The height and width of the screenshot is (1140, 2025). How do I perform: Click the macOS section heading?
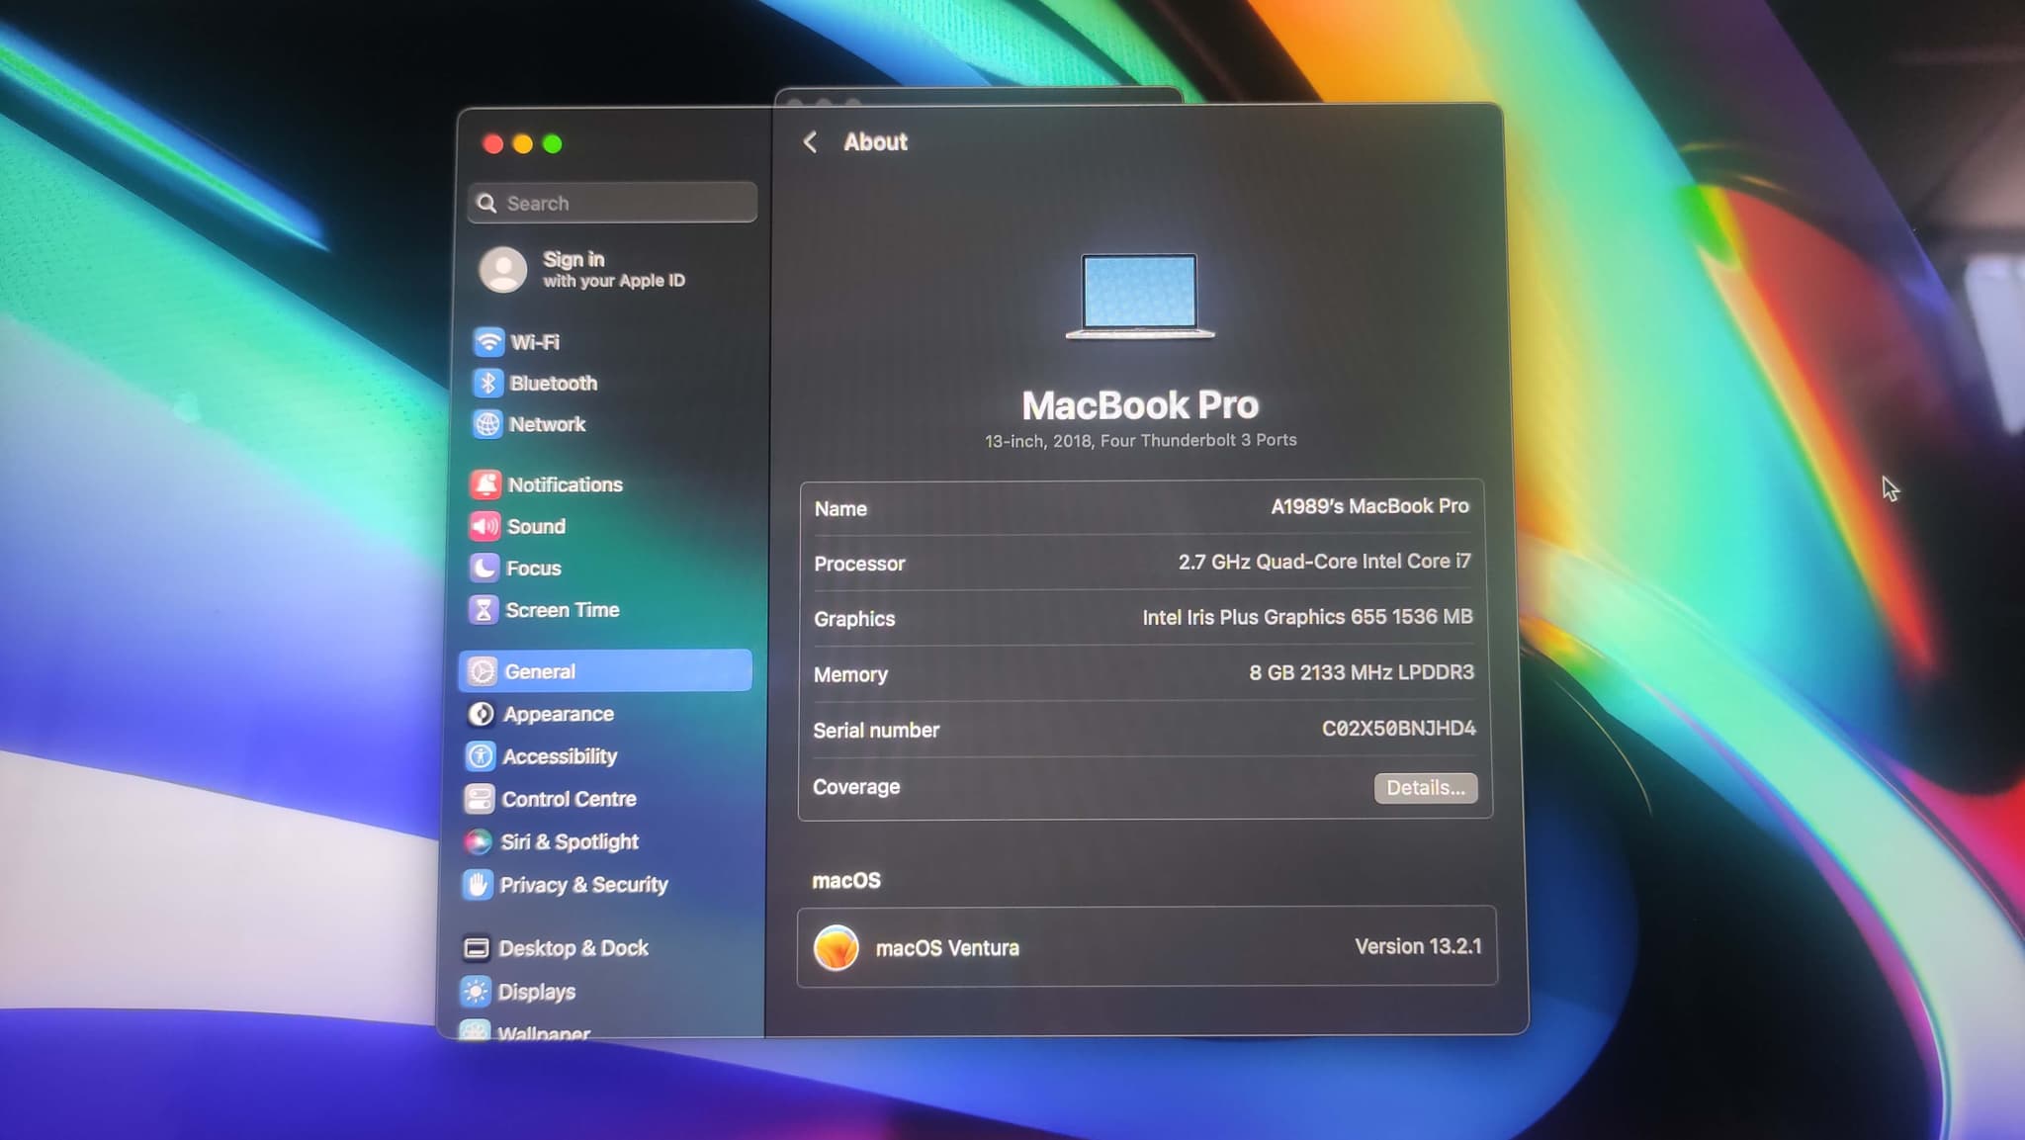point(846,881)
